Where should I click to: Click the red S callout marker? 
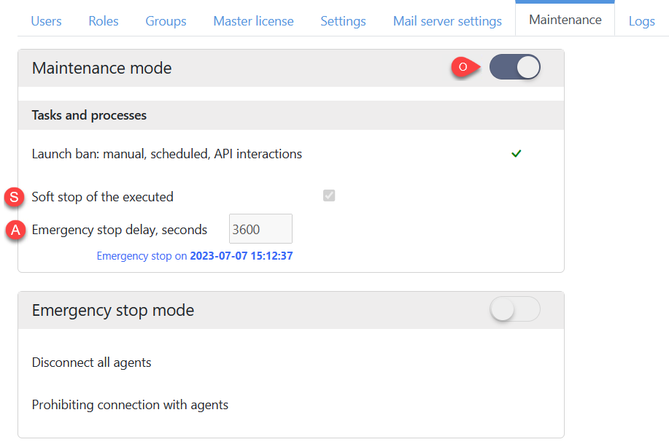point(13,196)
